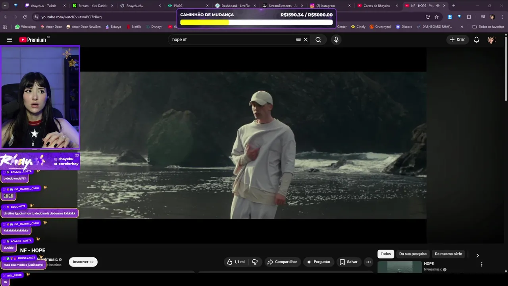Click the search magnifier button
Image resolution: width=508 pixels, height=286 pixels.
(318, 40)
